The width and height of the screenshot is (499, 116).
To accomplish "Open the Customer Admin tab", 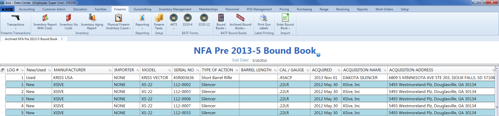I will tap(54, 9).
